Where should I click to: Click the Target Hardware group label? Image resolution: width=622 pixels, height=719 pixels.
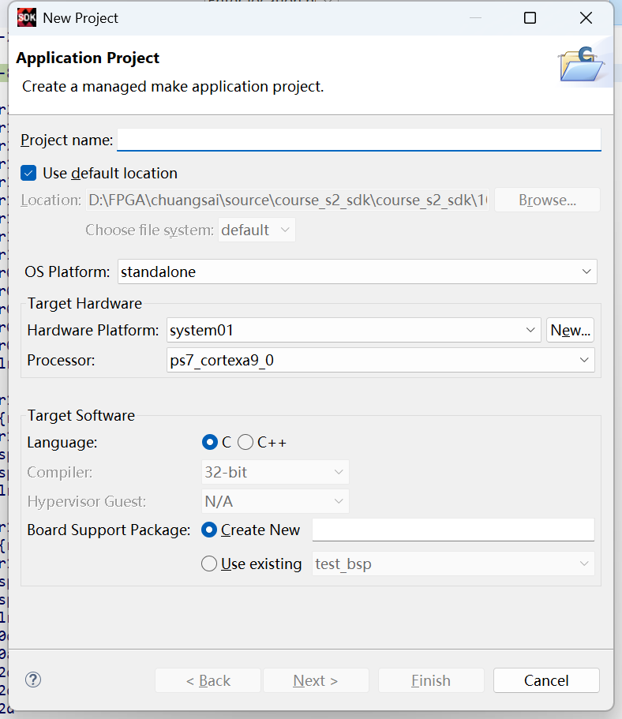85,303
